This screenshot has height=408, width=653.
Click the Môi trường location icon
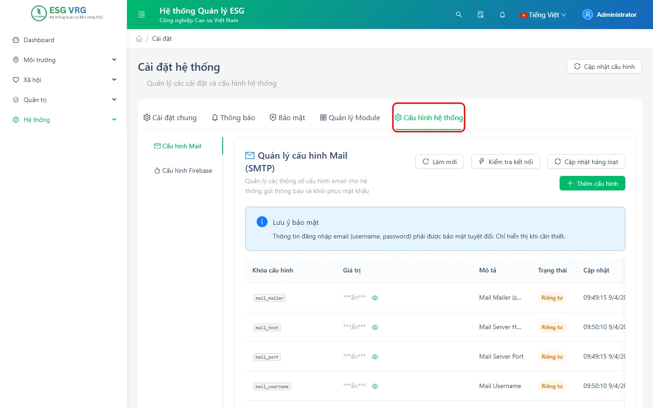click(16, 60)
